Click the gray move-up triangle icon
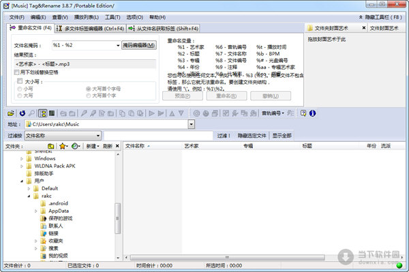Image resolution: width=409 pixels, height=272 pixels. [172, 113]
